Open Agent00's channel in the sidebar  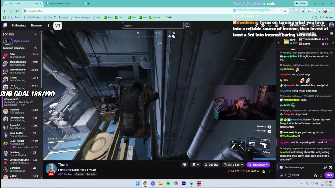click(21, 127)
